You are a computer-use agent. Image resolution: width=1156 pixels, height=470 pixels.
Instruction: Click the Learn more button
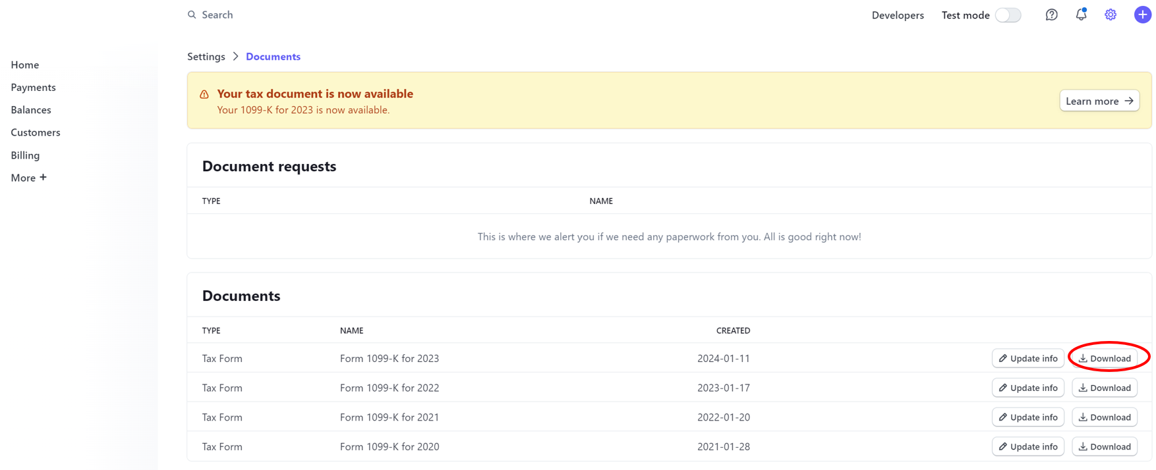click(x=1099, y=101)
